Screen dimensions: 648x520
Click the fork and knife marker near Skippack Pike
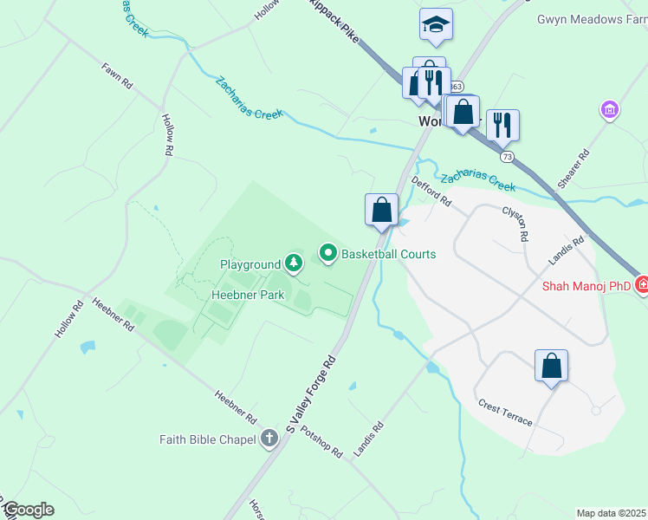[x=434, y=84]
